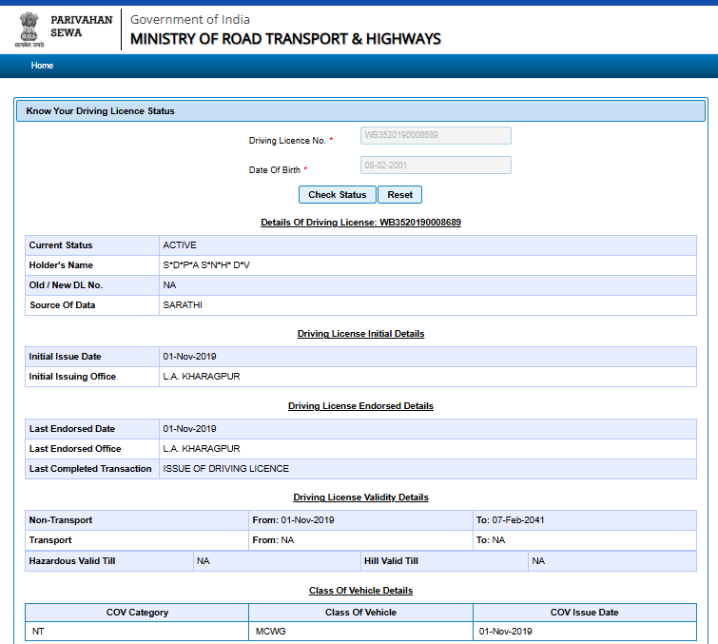Focus the Driving Licence No. input field

[x=436, y=136]
